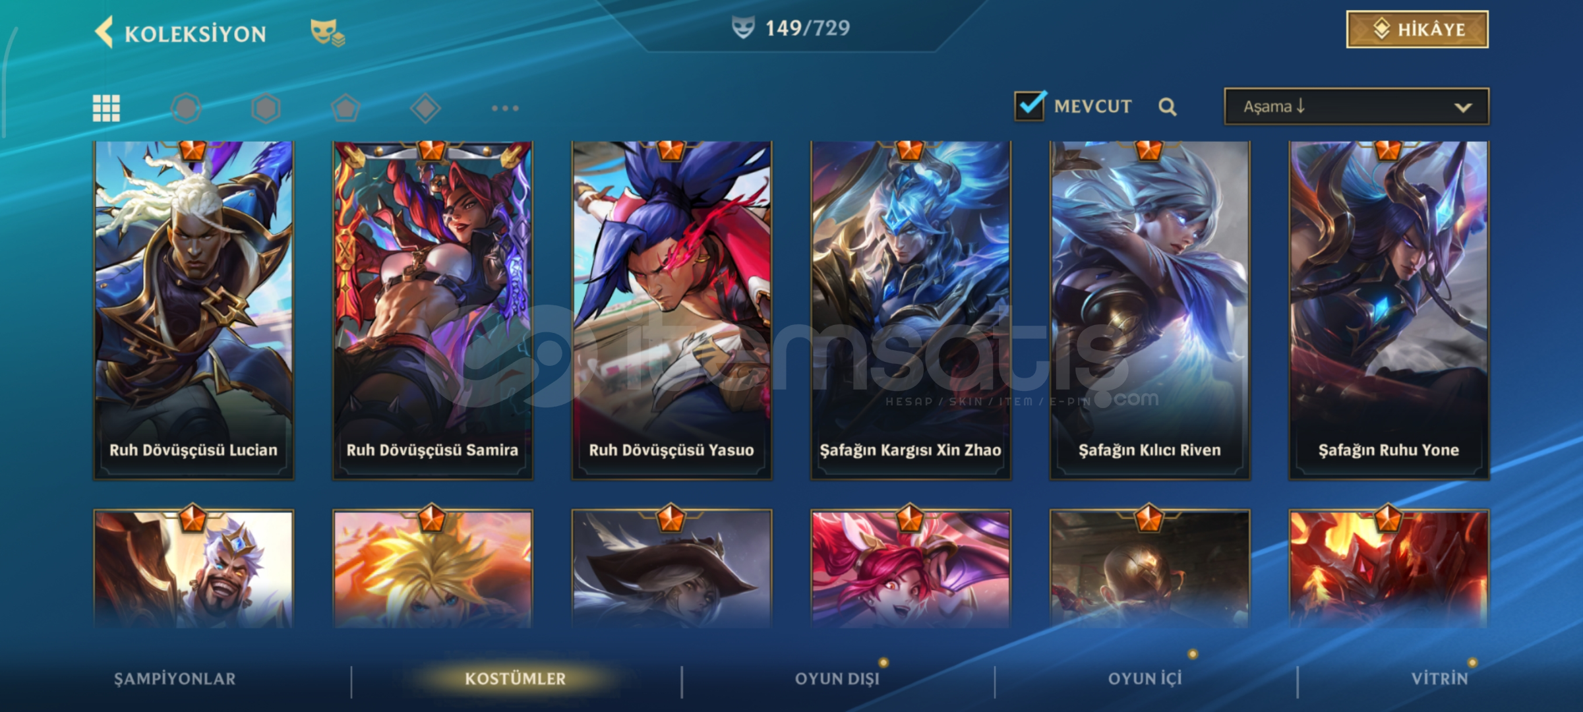Open the Oyun İçi tab

coord(1145,679)
